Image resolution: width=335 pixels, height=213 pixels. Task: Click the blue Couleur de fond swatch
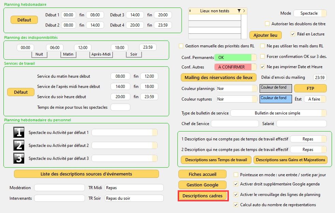276,99
